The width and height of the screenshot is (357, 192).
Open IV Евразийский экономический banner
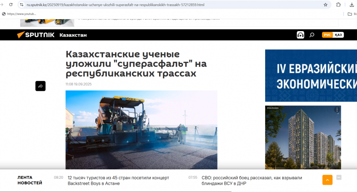pyautogui.click(x=311, y=76)
